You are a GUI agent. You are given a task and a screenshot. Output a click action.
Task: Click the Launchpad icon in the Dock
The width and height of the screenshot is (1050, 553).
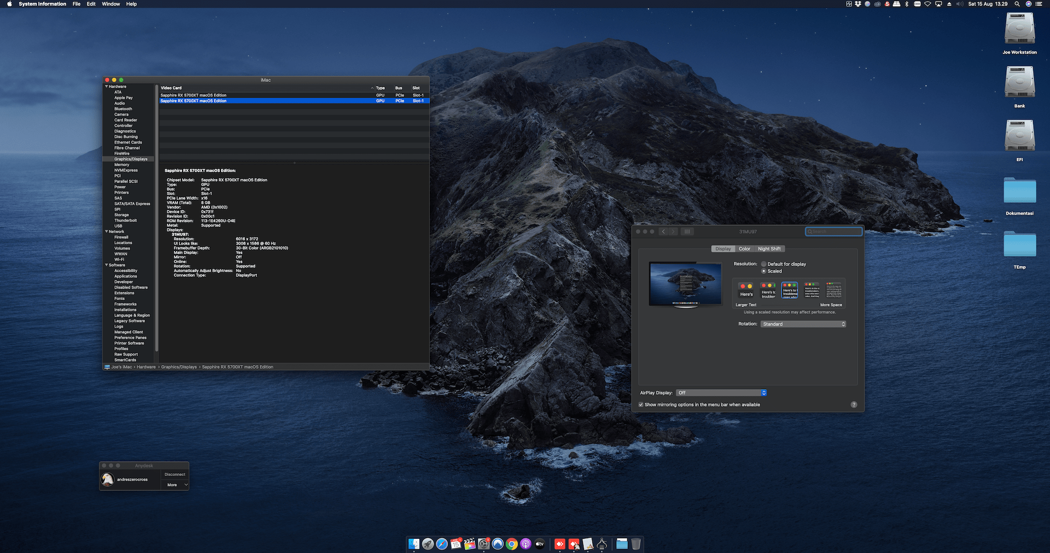click(x=427, y=544)
